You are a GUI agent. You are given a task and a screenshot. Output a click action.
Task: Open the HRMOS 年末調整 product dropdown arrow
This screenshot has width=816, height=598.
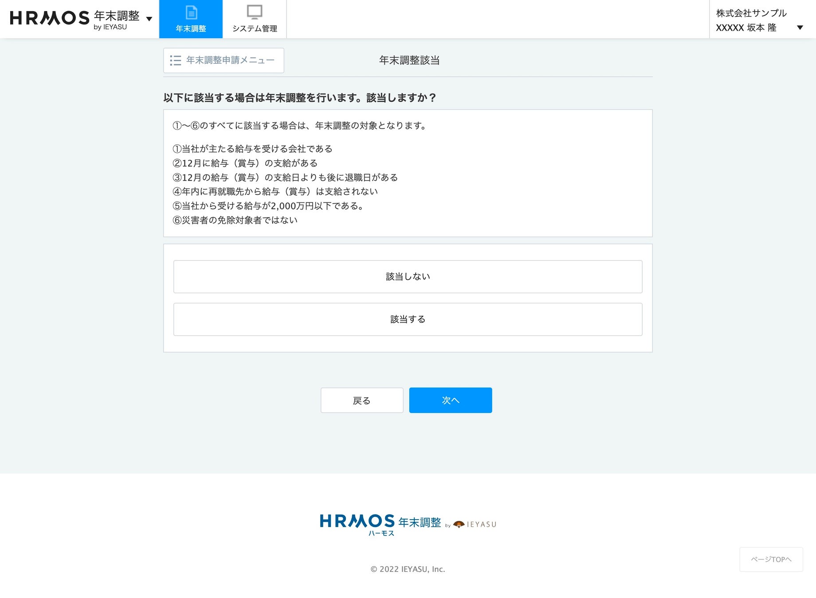tap(149, 19)
